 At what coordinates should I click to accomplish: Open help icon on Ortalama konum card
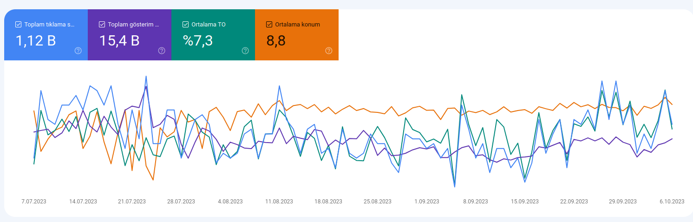[329, 51]
